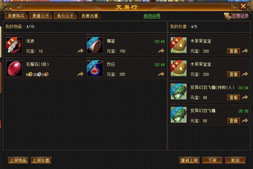Click the 重新上架 button
The width and height of the screenshot is (253, 169).
[189, 160]
